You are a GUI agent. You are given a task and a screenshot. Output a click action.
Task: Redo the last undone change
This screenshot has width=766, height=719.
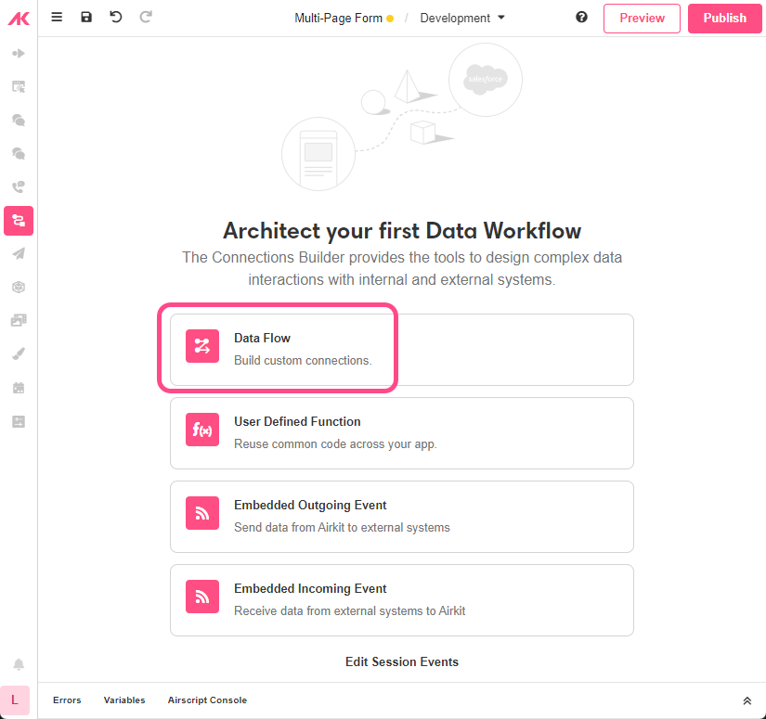[146, 17]
